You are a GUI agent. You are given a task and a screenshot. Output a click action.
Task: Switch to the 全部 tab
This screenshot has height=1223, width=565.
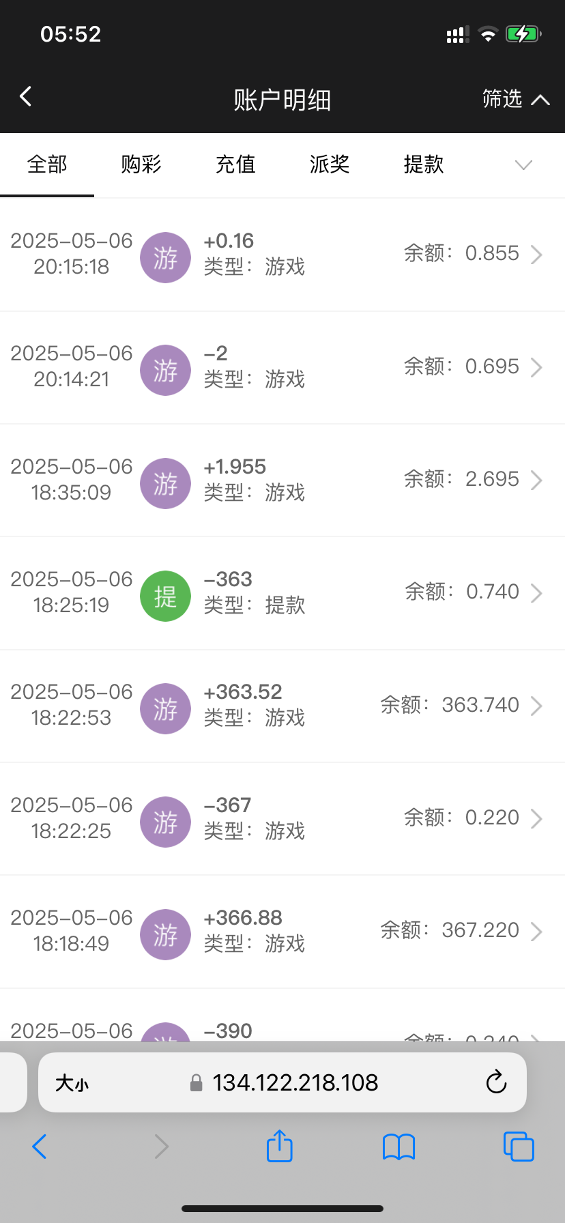pyautogui.click(x=47, y=164)
